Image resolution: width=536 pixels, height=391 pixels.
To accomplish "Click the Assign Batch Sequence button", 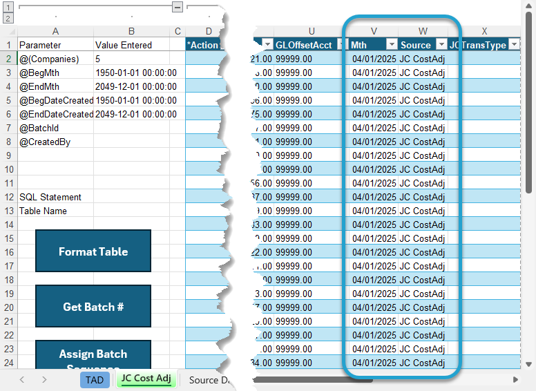I will pos(93,354).
